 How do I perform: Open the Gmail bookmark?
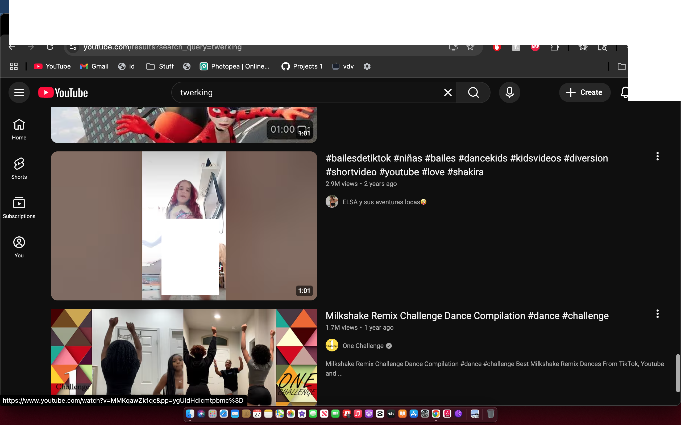[x=94, y=66]
